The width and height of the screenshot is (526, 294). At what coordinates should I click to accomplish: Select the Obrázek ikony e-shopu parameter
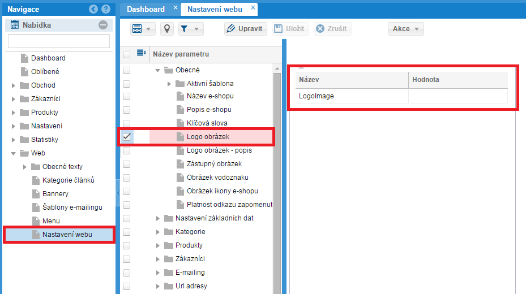(222, 191)
